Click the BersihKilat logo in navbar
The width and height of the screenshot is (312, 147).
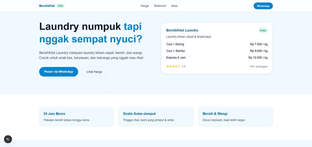tap(47, 6)
